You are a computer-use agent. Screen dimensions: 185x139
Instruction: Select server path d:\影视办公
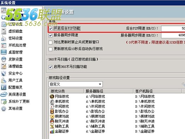95,111
